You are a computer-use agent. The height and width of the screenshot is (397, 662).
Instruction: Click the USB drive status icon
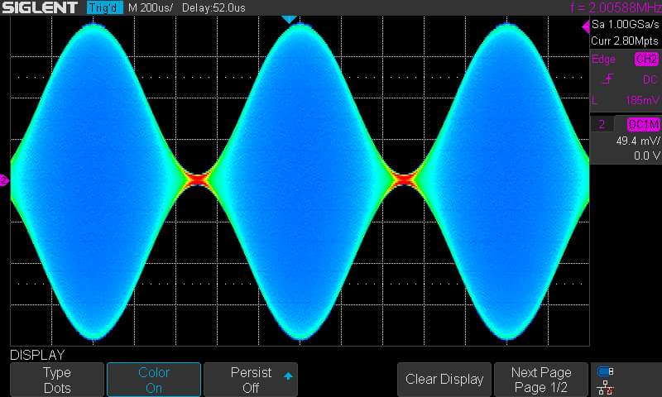605,371
